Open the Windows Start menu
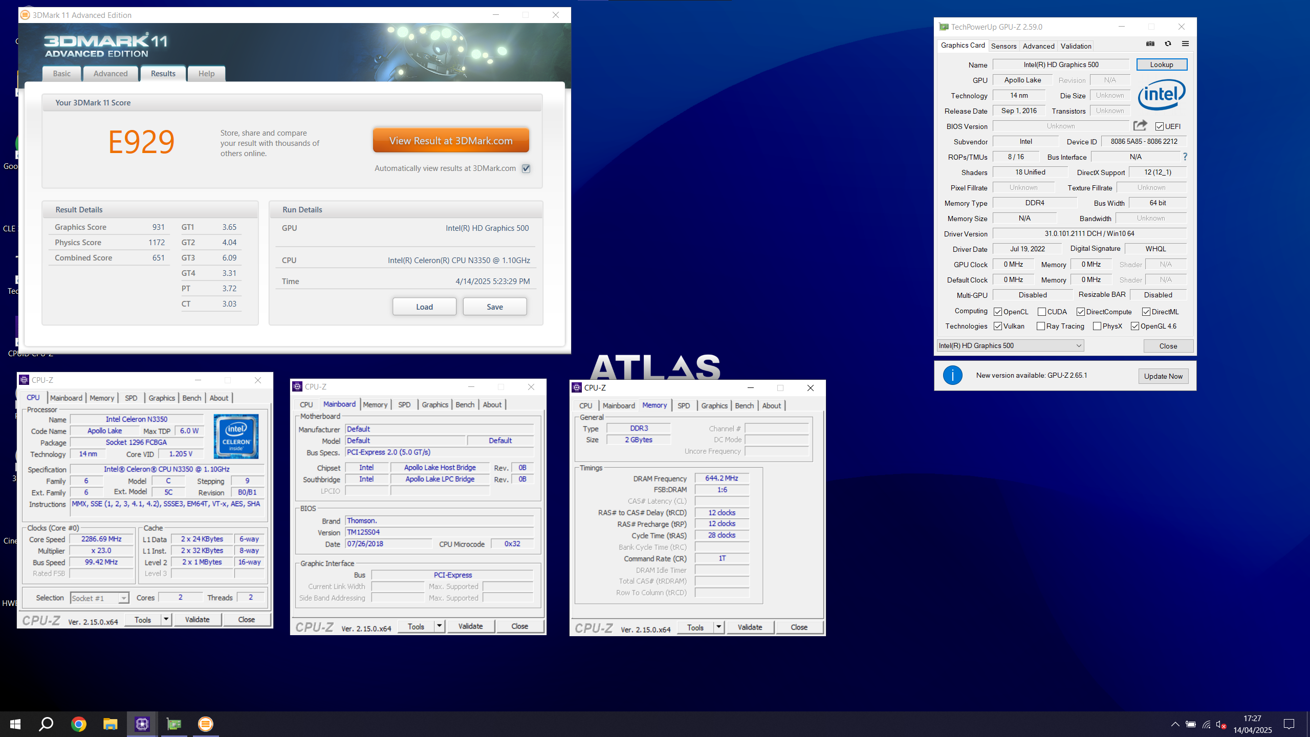 point(15,724)
